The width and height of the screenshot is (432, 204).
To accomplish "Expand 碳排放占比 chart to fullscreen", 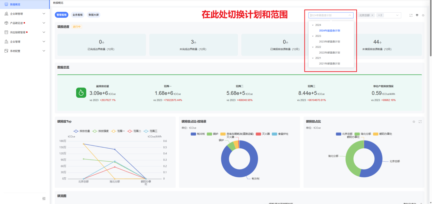I will tap(420, 122).
